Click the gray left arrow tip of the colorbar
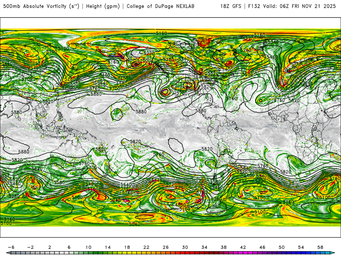Image resolution: width=341 pixels, height=255 pixels. pos(8,253)
